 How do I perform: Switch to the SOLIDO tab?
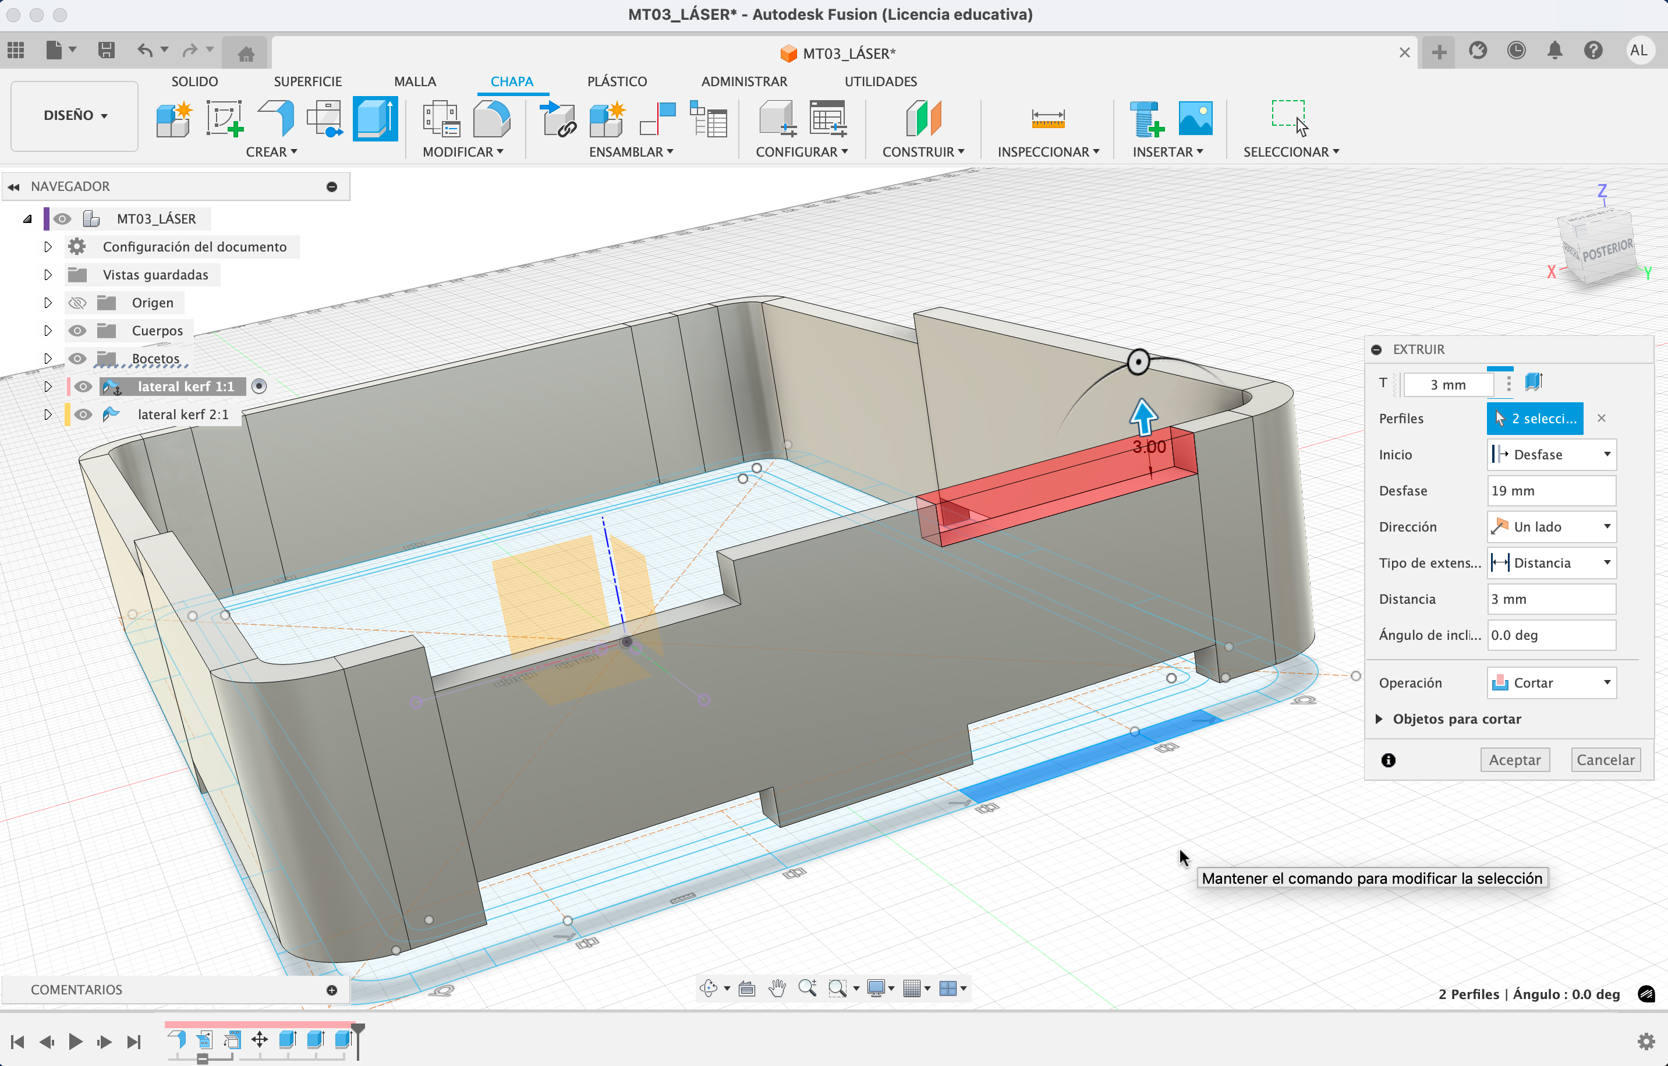coord(194,81)
